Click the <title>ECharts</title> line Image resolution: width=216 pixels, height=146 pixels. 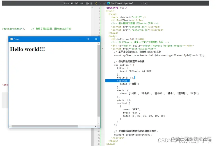(127, 20)
